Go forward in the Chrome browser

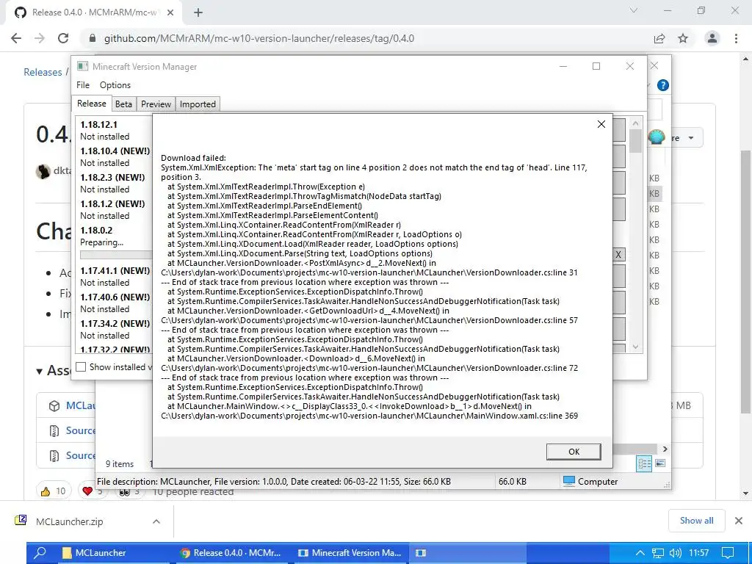pyautogui.click(x=40, y=38)
